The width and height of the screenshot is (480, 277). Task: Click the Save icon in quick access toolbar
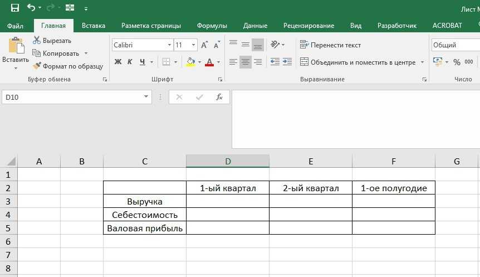click(15, 8)
